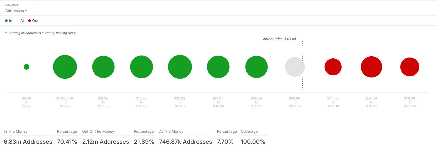437x150 pixels.
Task: Select red bubble for $52.30 to $79.33
Action: pos(371,67)
